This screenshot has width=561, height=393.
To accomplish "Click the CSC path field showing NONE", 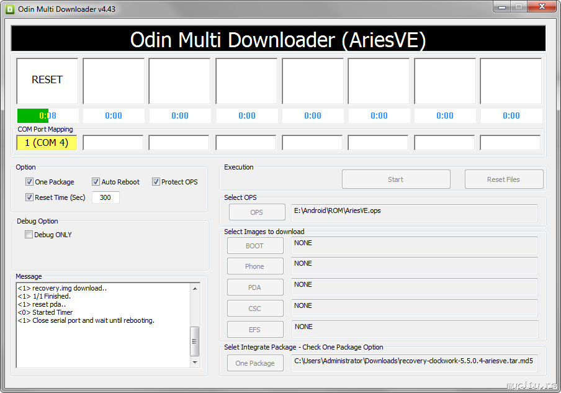I will [415, 308].
